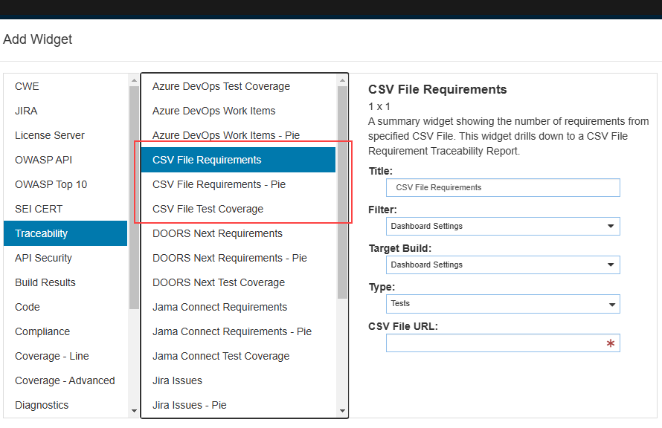Expand the Type dropdown showing Tests
The width and height of the screenshot is (662, 428).
tap(503, 304)
